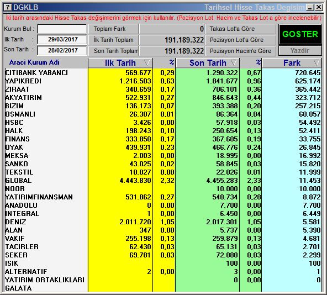Open Ilk Tarih column sort arrow

pyautogui.click(x=147, y=62)
